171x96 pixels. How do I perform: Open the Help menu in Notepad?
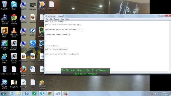click(x=67, y=19)
